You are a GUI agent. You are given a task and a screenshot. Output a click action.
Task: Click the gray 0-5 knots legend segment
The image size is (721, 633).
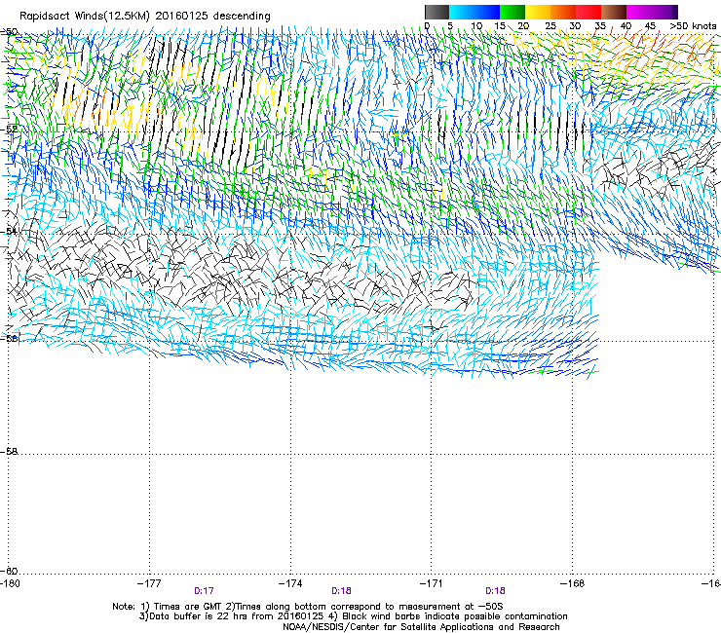(x=436, y=12)
